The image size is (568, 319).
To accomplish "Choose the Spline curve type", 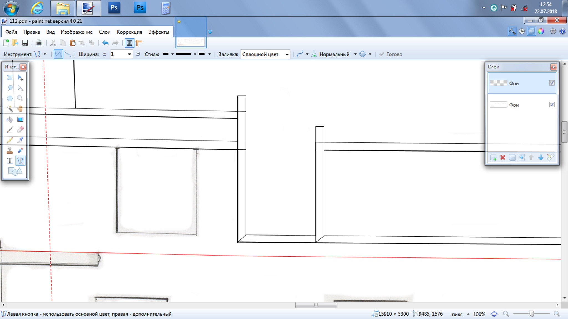I will click(x=58, y=54).
